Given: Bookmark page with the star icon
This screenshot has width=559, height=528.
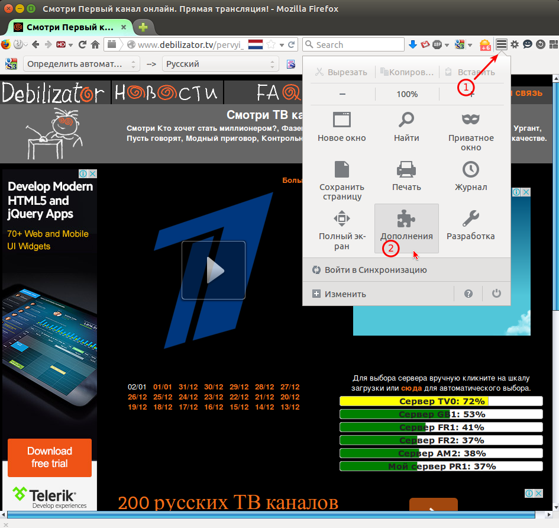Looking at the screenshot, I should point(271,44).
